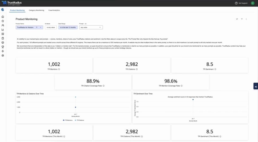Viewport: 258px width, 142px height.
Task: Show info for TR Sentiment tile
Action: click(x=215, y=69)
